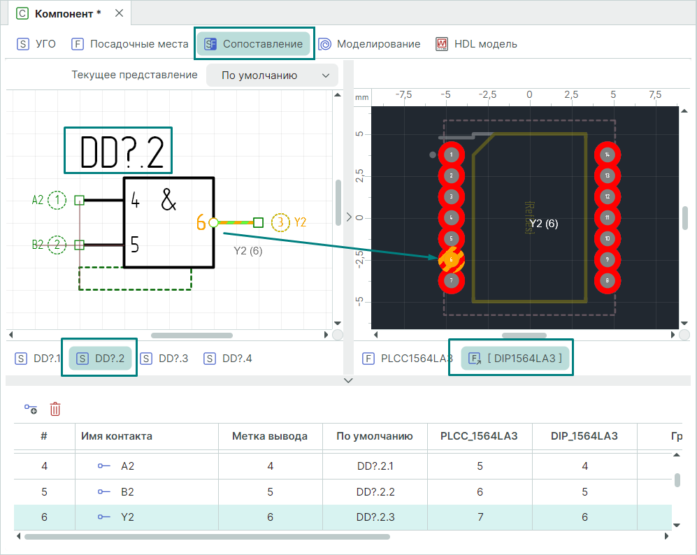Open the Моделирование tab

pos(370,44)
